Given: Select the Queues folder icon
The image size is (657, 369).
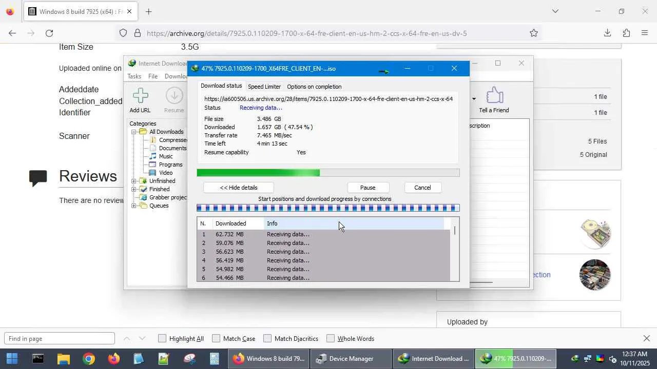Looking at the screenshot, I should click(143, 206).
